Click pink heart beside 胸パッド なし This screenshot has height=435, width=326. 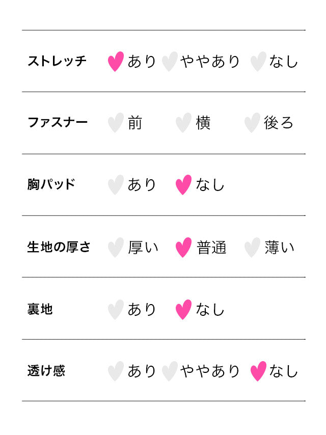pos(183,185)
